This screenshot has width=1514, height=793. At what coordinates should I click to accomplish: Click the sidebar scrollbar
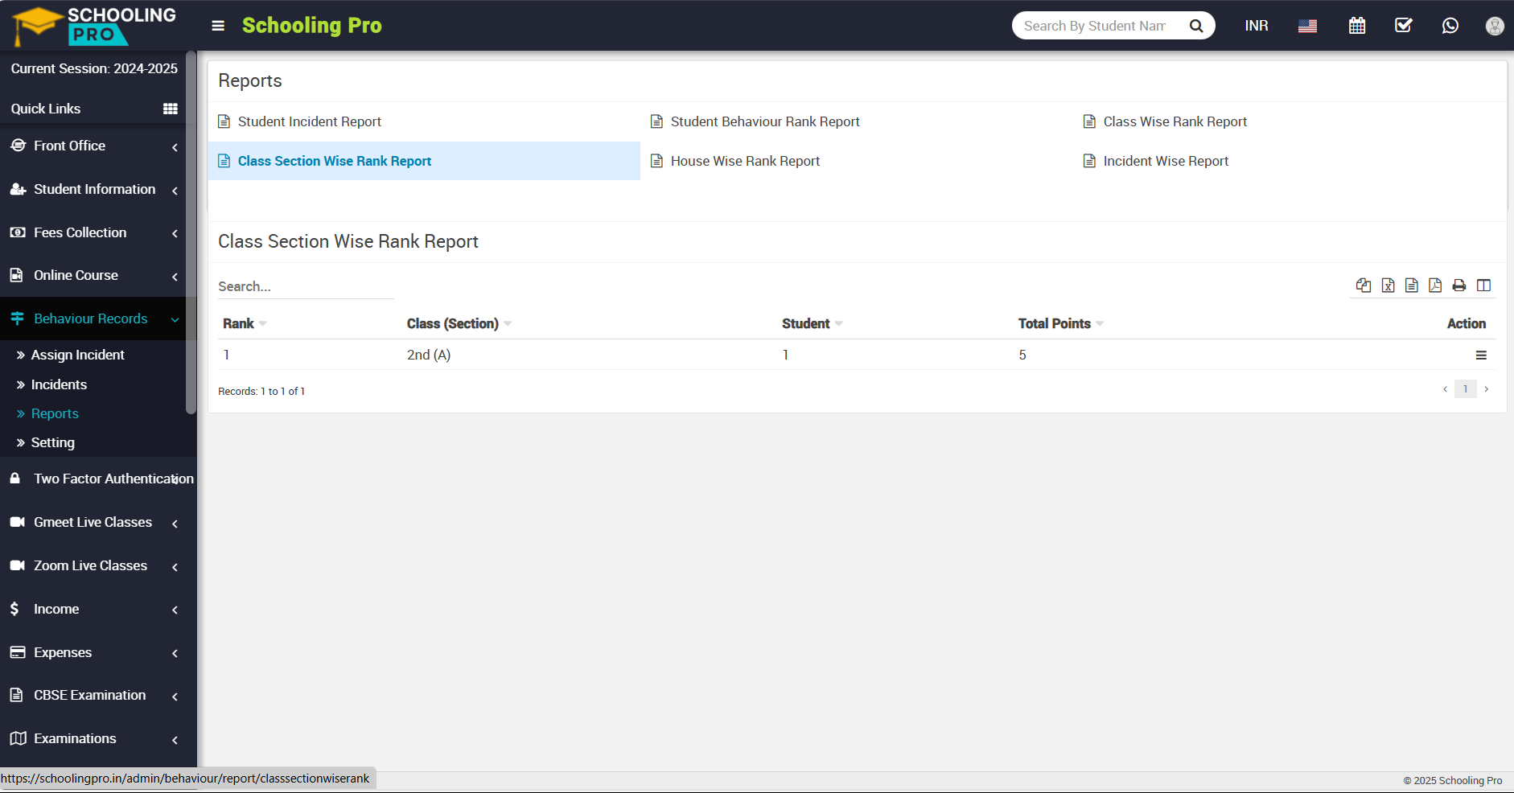click(191, 233)
